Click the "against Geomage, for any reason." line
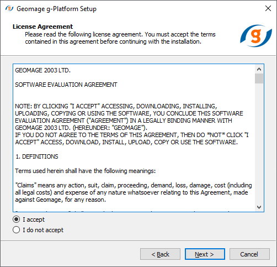 tap(61, 200)
